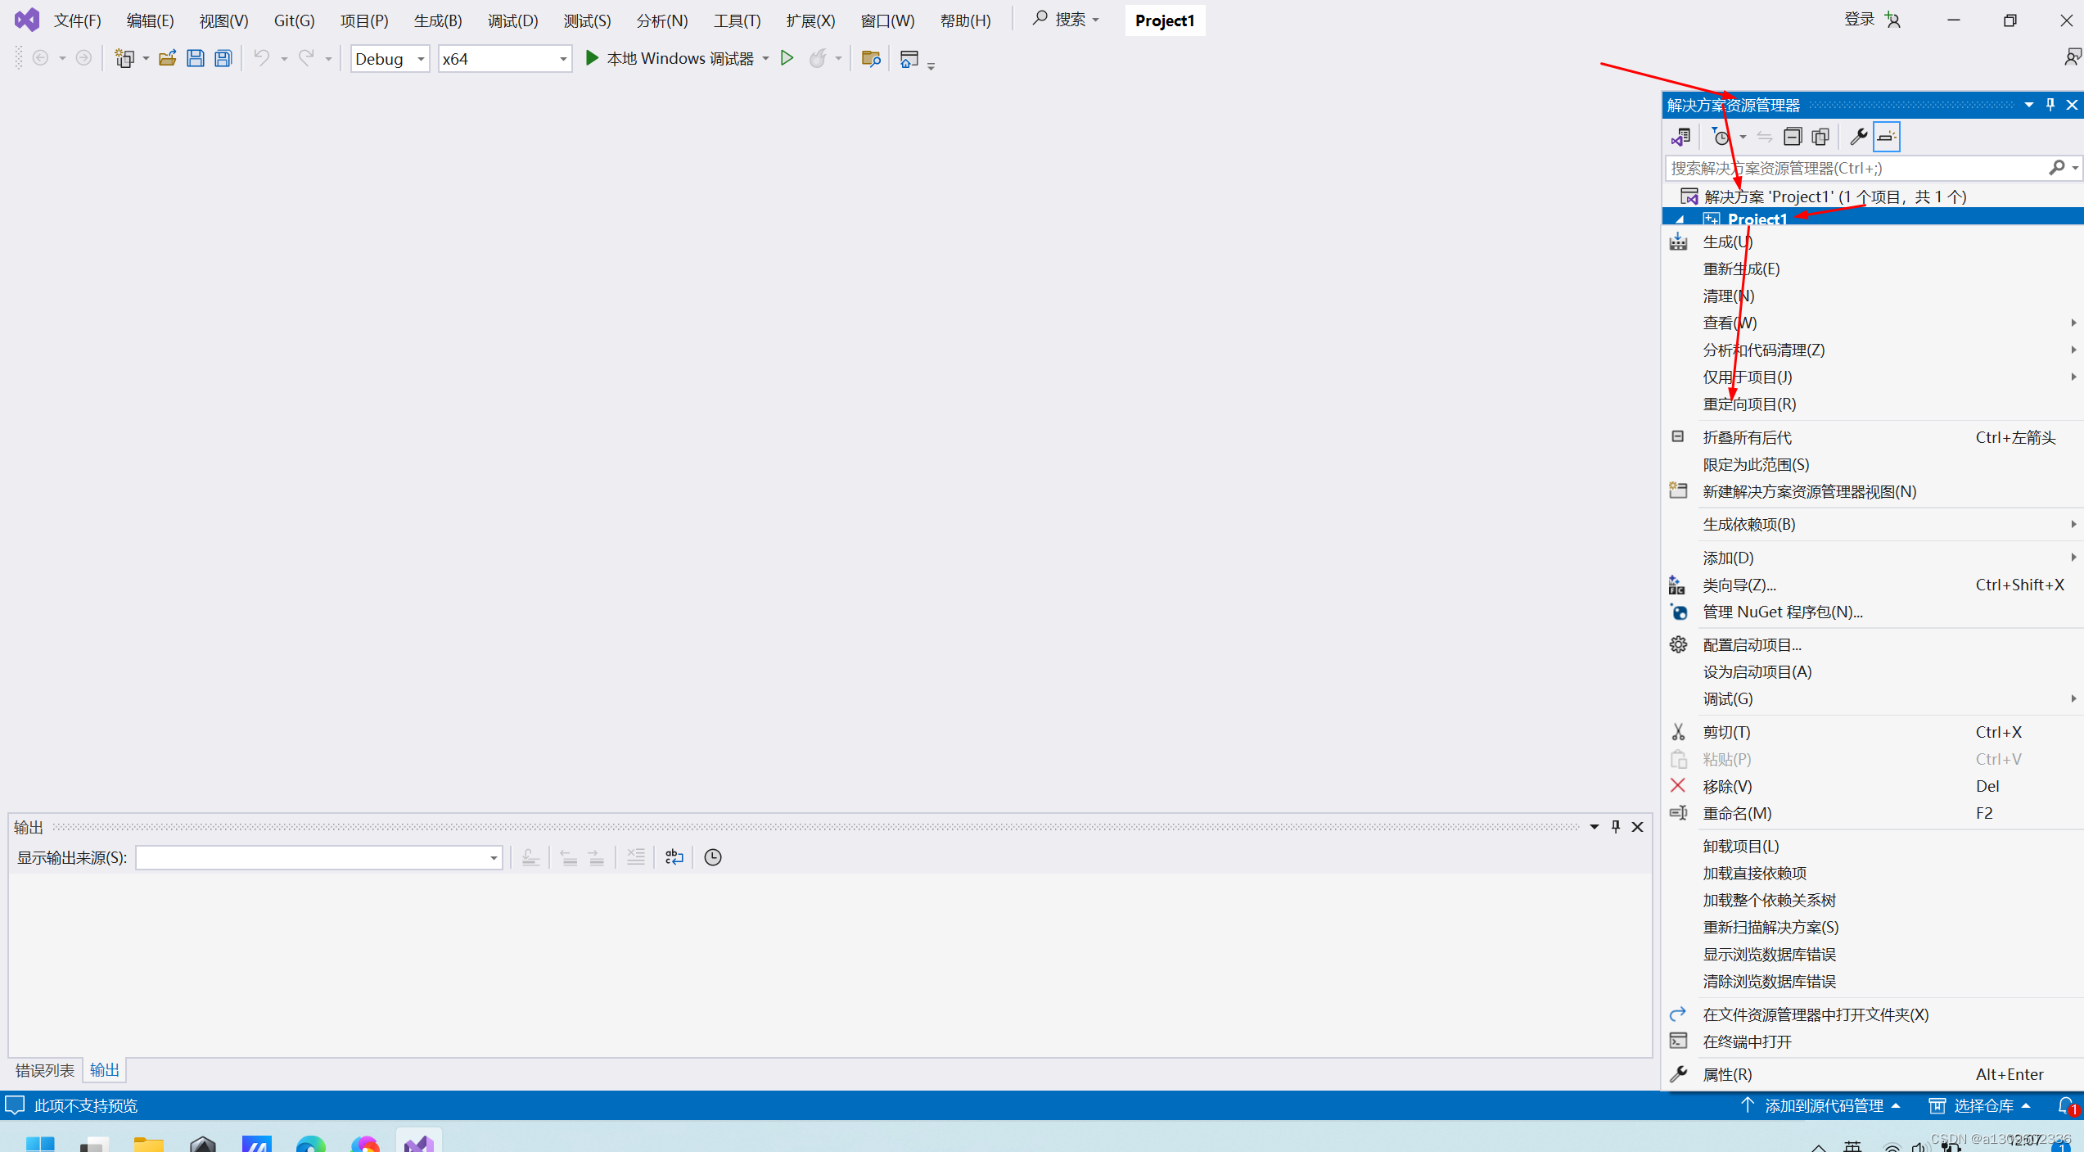This screenshot has height=1152, width=2084.
Task: Trigger Hot Reload with the flame icon
Action: click(819, 57)
